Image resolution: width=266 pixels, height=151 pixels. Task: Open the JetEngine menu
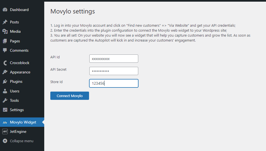pyautogui.click(x=22, y=131)
